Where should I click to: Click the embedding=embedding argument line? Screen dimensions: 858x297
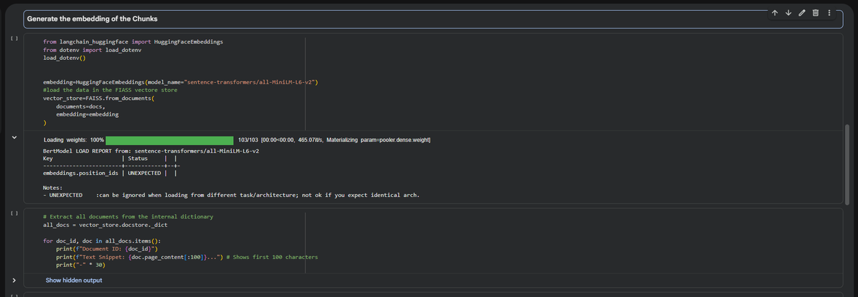pyautogui.click(x=87, y=114)
